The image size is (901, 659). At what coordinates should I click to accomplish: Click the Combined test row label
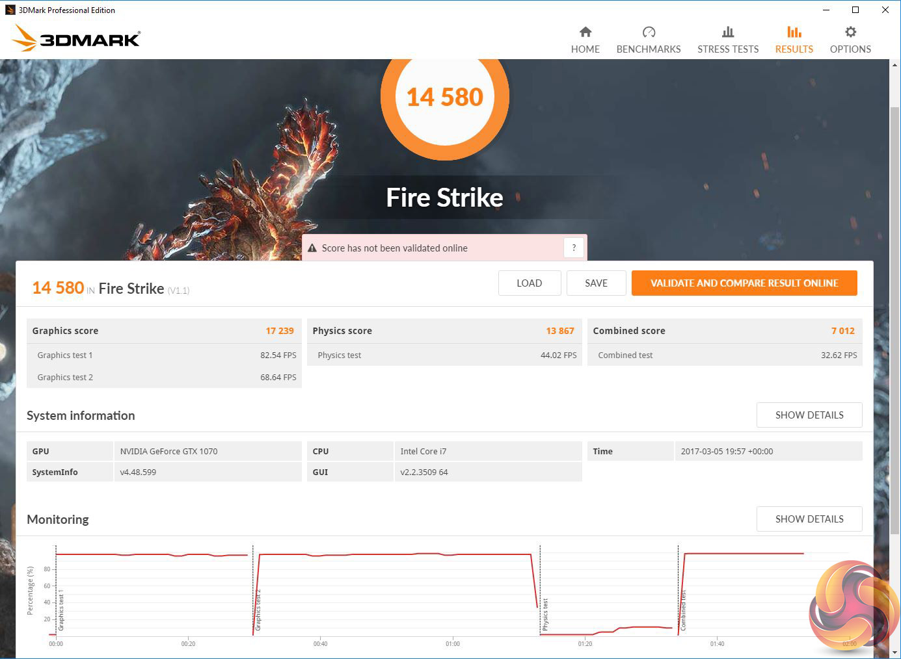coord(625,355)
